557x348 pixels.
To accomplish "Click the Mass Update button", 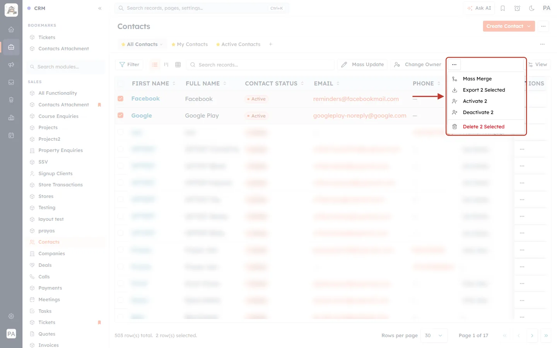I will click(x=362, y=65).
